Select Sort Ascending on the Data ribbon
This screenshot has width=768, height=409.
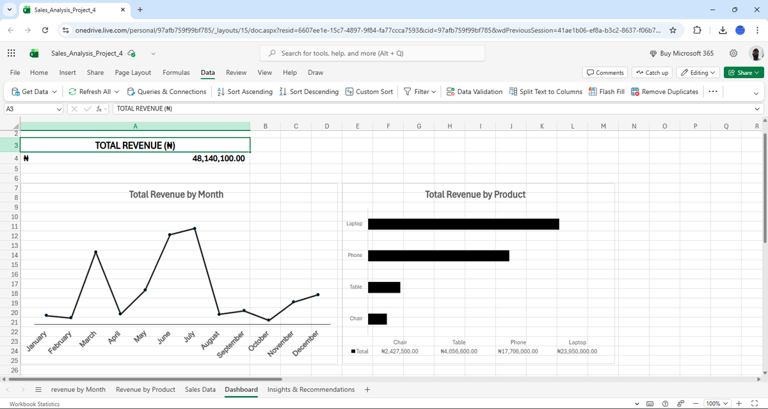coord(244,91)
